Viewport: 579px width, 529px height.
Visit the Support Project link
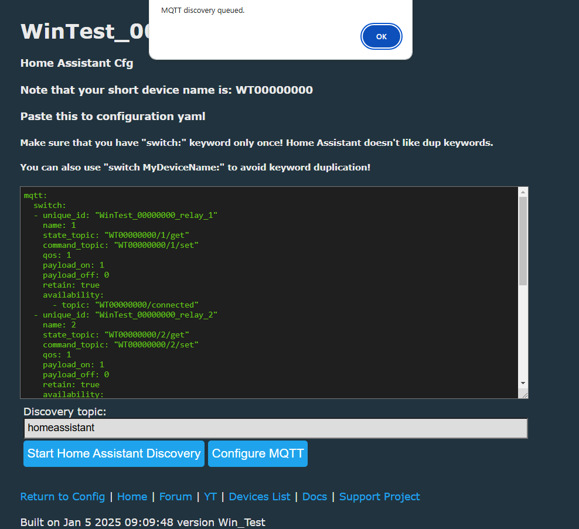tap(379, 497)
